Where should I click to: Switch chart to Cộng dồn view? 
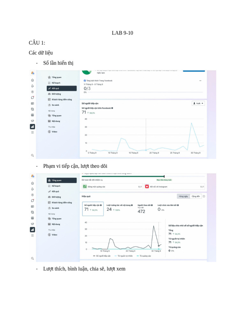195,196
